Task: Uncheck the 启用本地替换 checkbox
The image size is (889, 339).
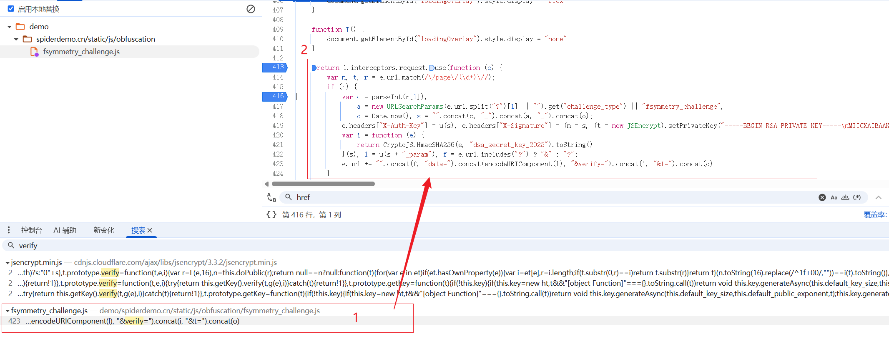Action: click(11, 9)
